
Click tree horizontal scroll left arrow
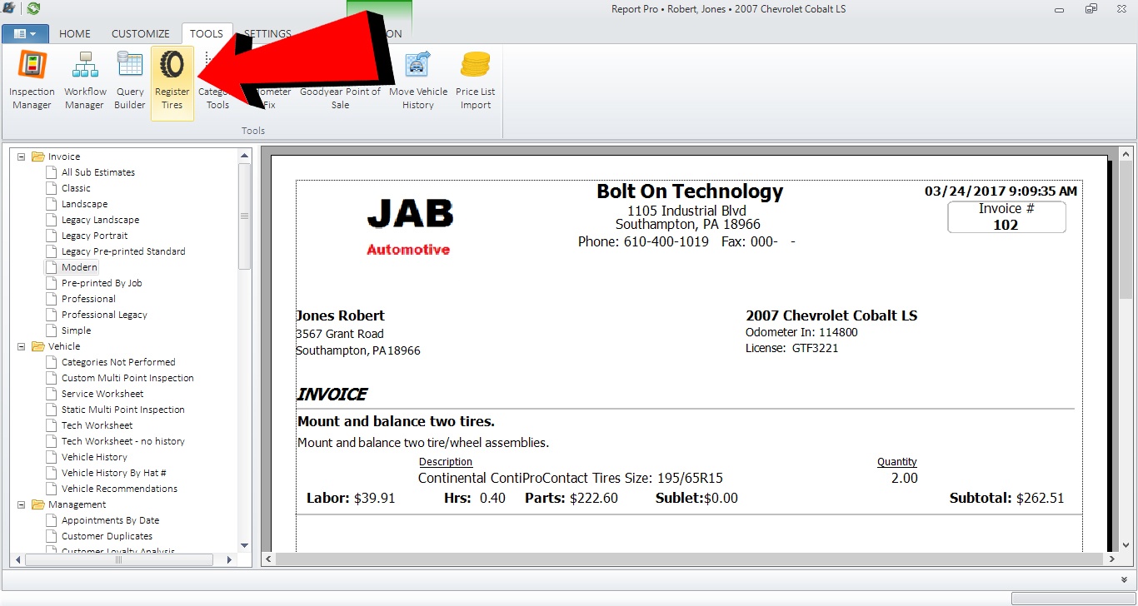click(x=19, y=559)
